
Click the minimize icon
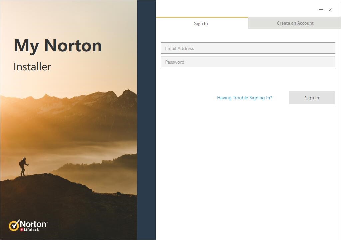(x=320, y=10)
